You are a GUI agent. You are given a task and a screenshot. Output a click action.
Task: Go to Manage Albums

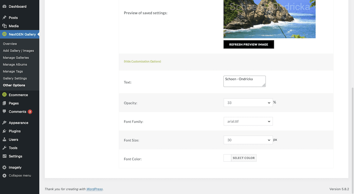coord(15,64)
